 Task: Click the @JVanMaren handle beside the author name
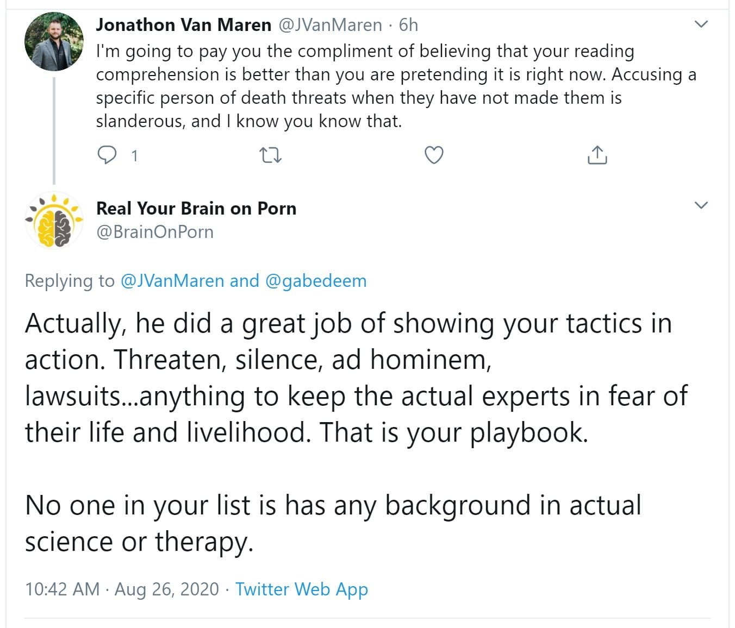(x=331, y=25)
